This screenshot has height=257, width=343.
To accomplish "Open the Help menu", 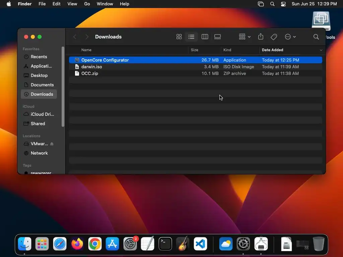I will [x=125, y=4].
